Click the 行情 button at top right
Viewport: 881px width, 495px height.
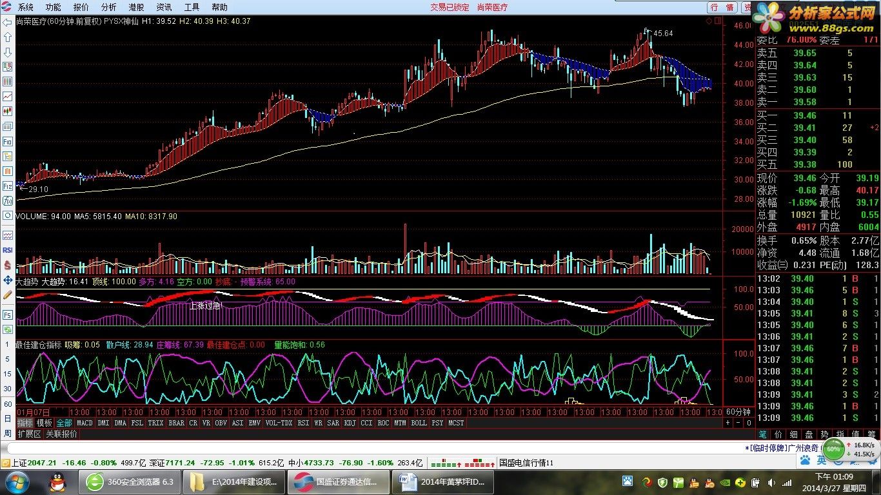(x=722, y=7)
